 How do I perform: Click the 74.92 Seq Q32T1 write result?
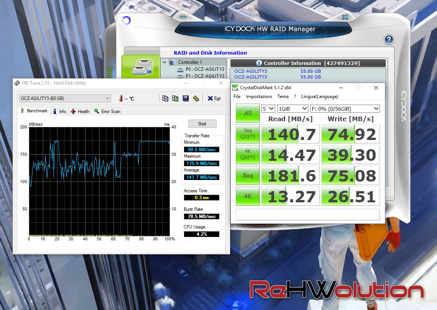click(x=351, y=134)
